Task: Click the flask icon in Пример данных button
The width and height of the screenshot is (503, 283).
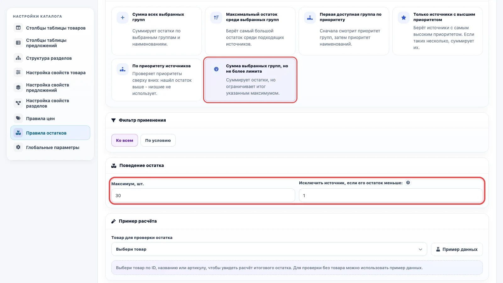Action: pyautogui.click(x=438, y=249)
